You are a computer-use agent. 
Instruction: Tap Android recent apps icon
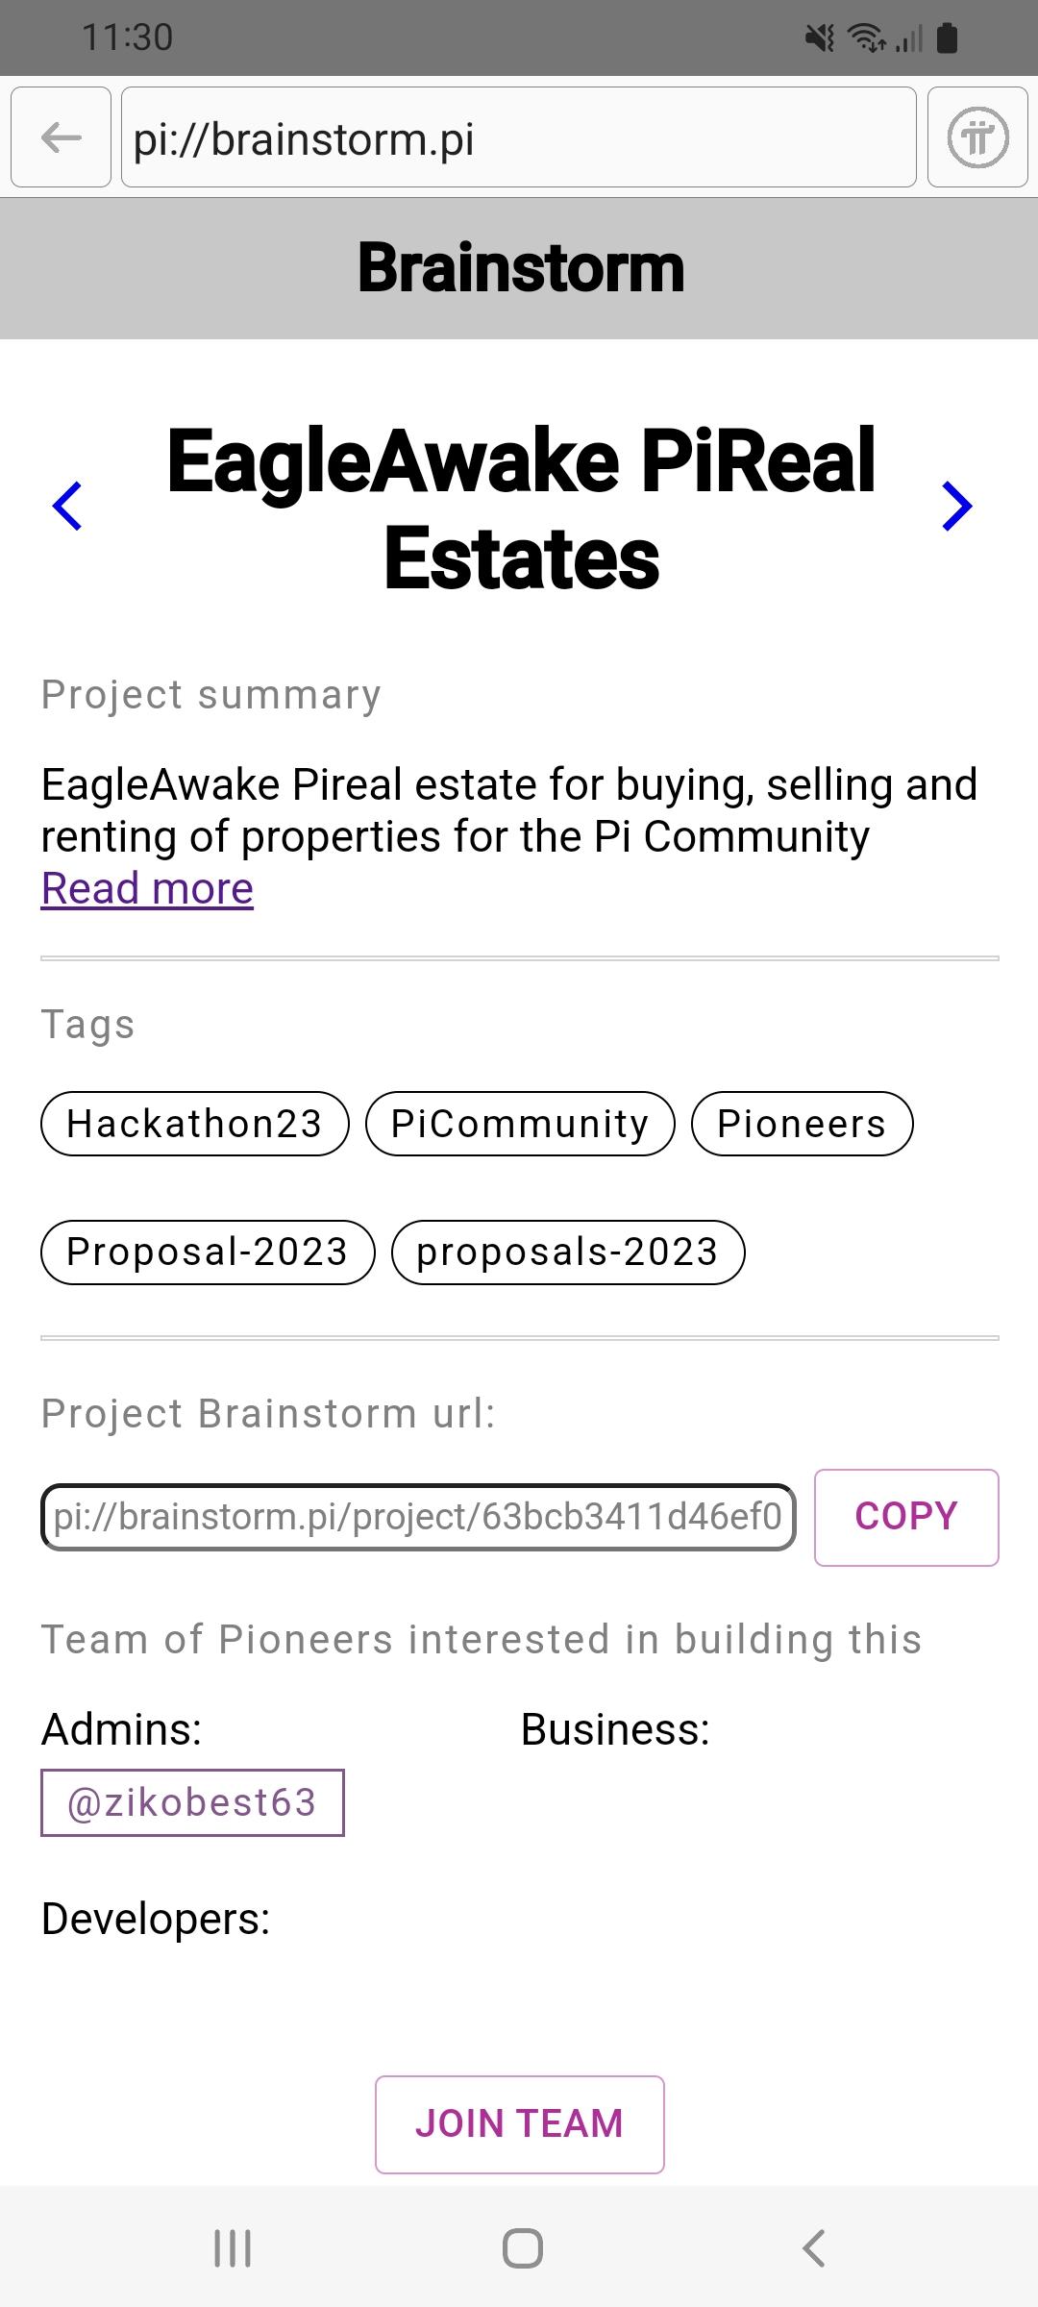pos(232,2248)
